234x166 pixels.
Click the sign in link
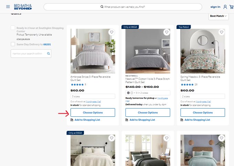[215, 7]
